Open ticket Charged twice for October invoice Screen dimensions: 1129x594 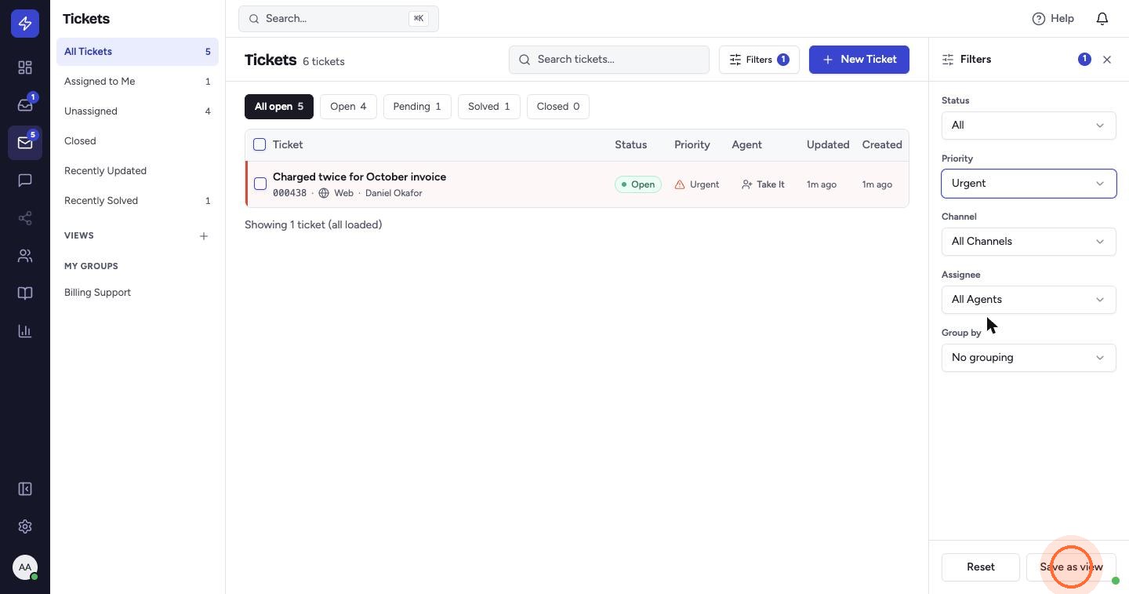359,177
